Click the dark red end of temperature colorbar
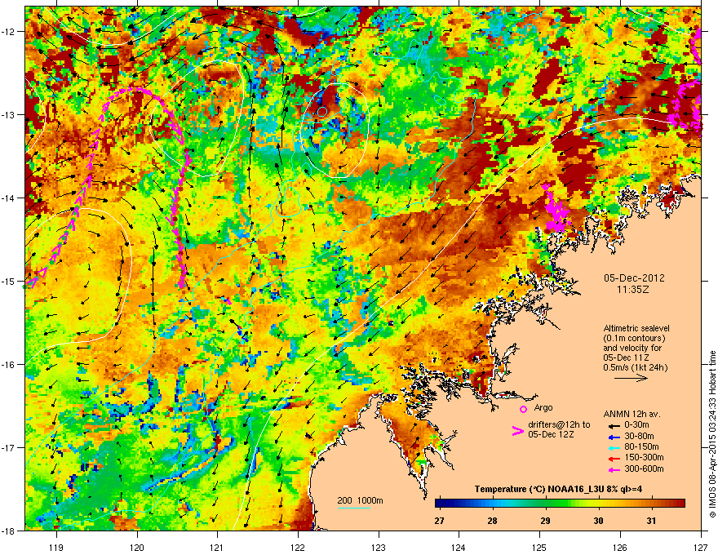718x555 pixels. point(680,504)
